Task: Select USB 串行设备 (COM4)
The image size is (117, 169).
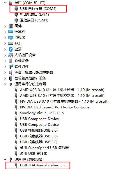Action: point(38,9)
